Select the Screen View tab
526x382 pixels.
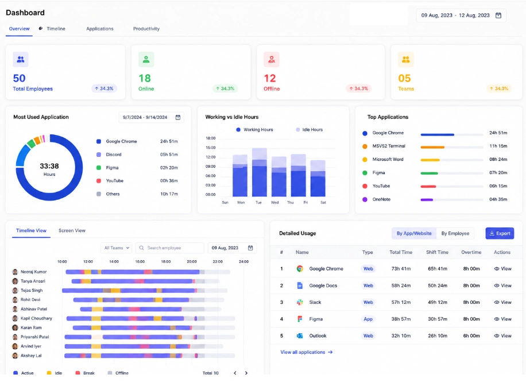[72, 230]
